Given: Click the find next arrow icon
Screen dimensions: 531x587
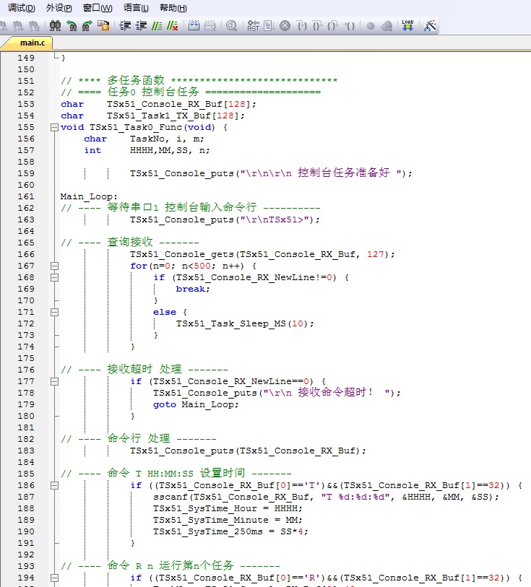Looking at the screenshot, I should pyautogui.click(x=87, y=26).
